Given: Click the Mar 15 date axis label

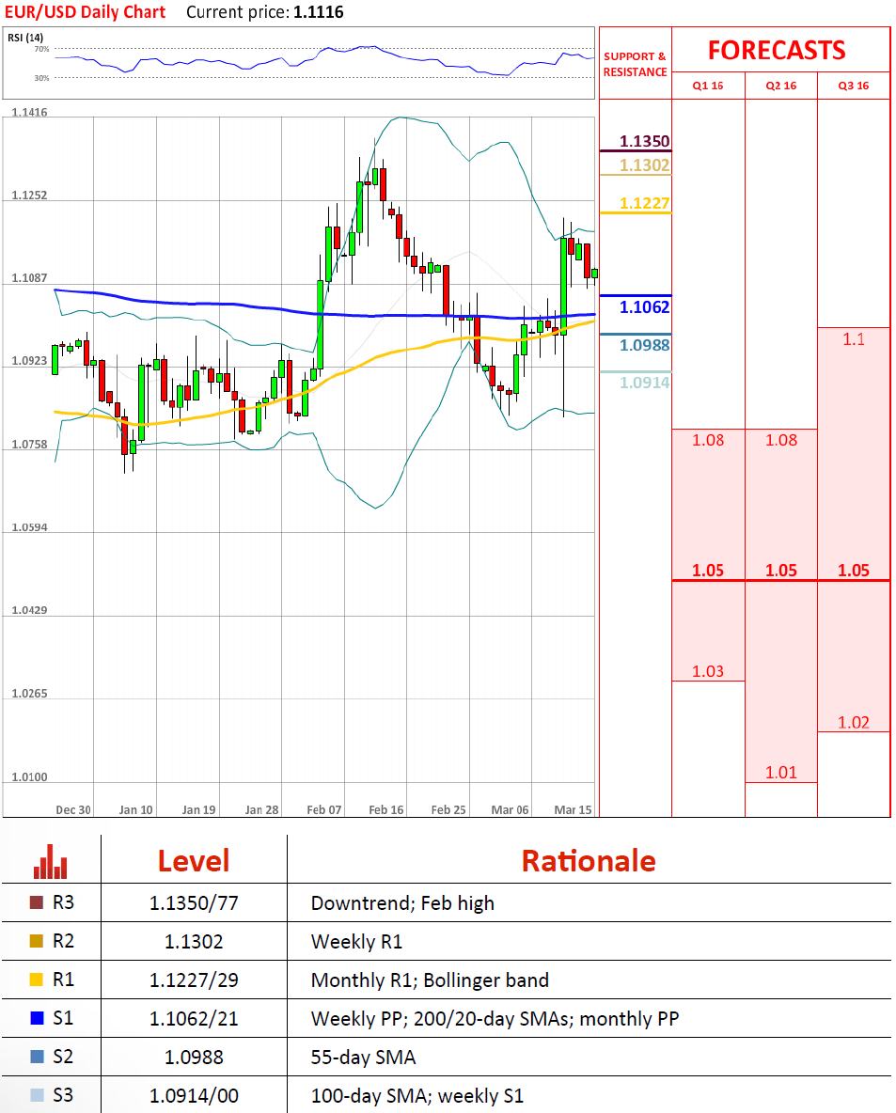Looking at the screenshot, I should click(x=573, y=810).
